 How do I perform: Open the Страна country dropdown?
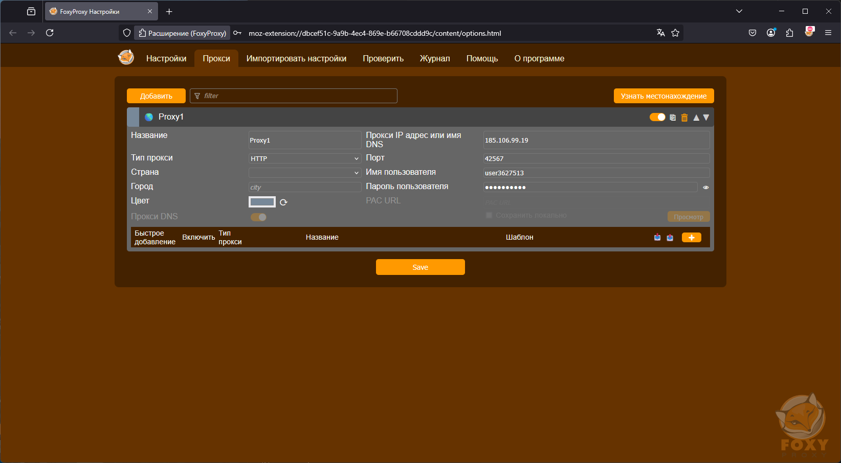coord(305,173)
